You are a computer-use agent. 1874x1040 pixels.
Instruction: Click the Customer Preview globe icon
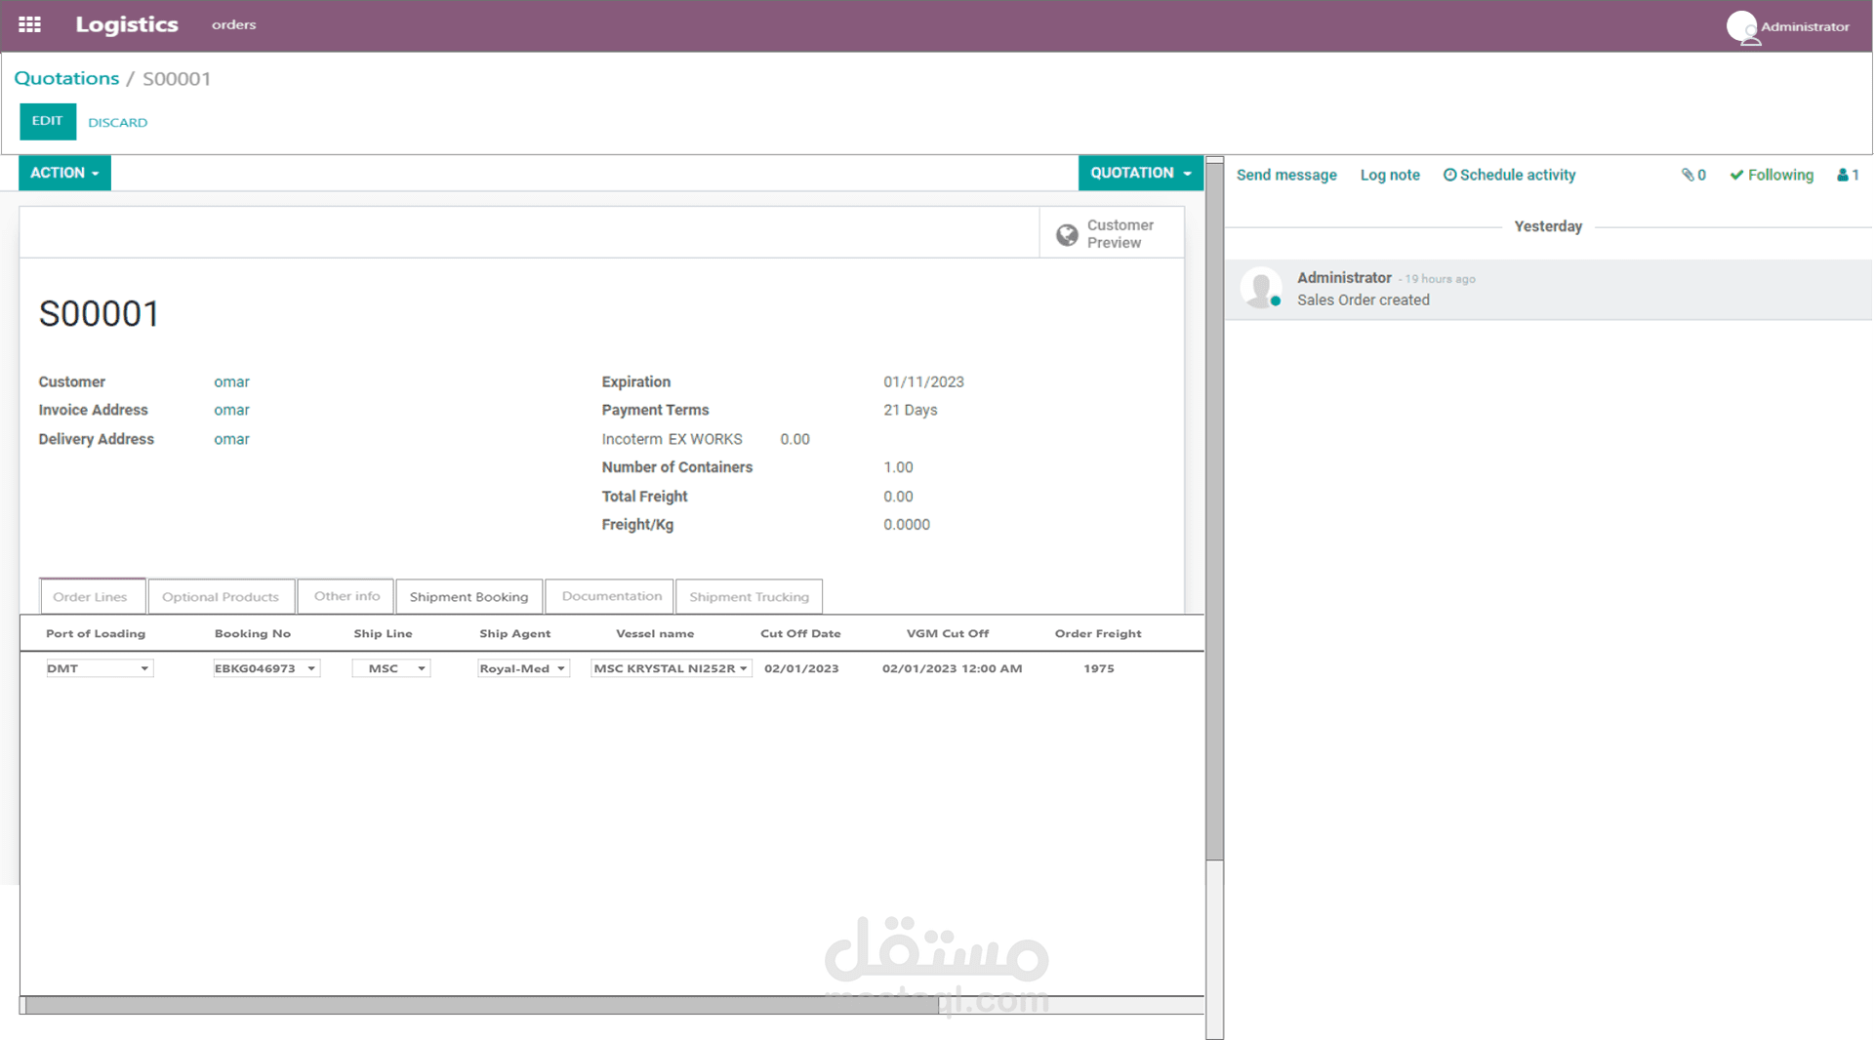[x=1067, y=234]
